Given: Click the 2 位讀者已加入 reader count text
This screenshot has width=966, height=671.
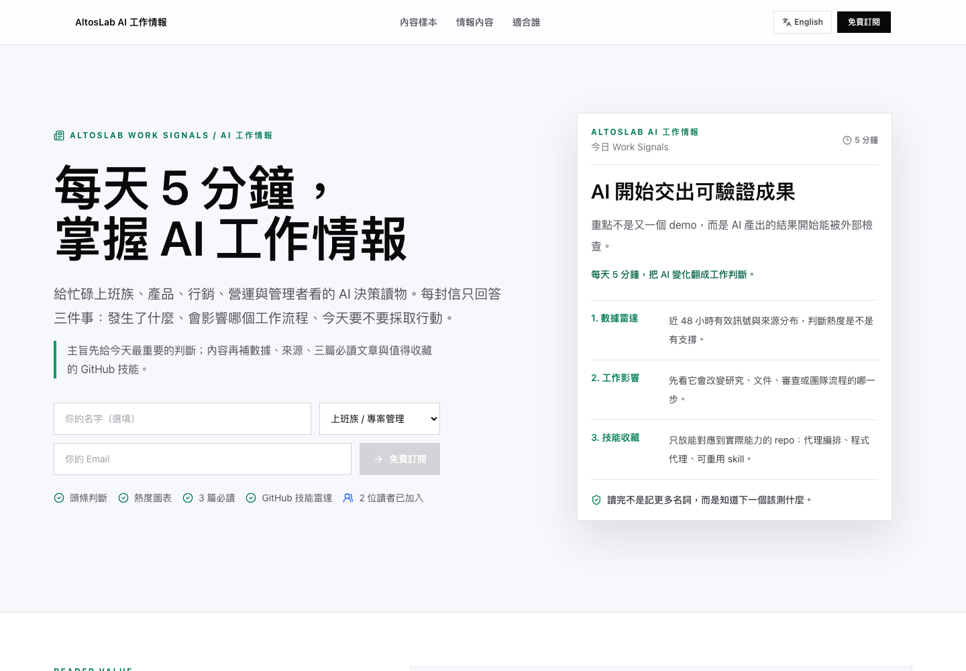Looking at the screenshot, I should pos(391,498).
